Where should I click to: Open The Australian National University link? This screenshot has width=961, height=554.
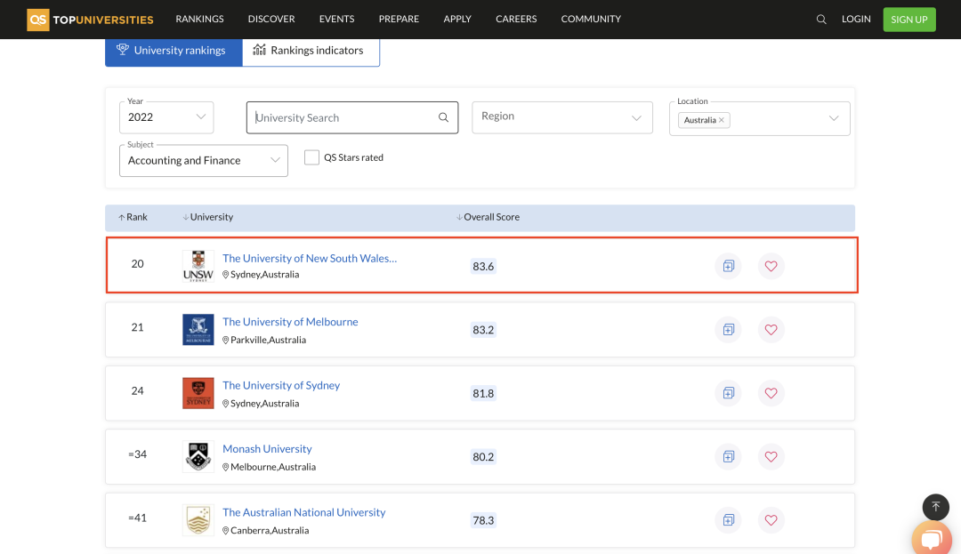click(x=304, y=512)
